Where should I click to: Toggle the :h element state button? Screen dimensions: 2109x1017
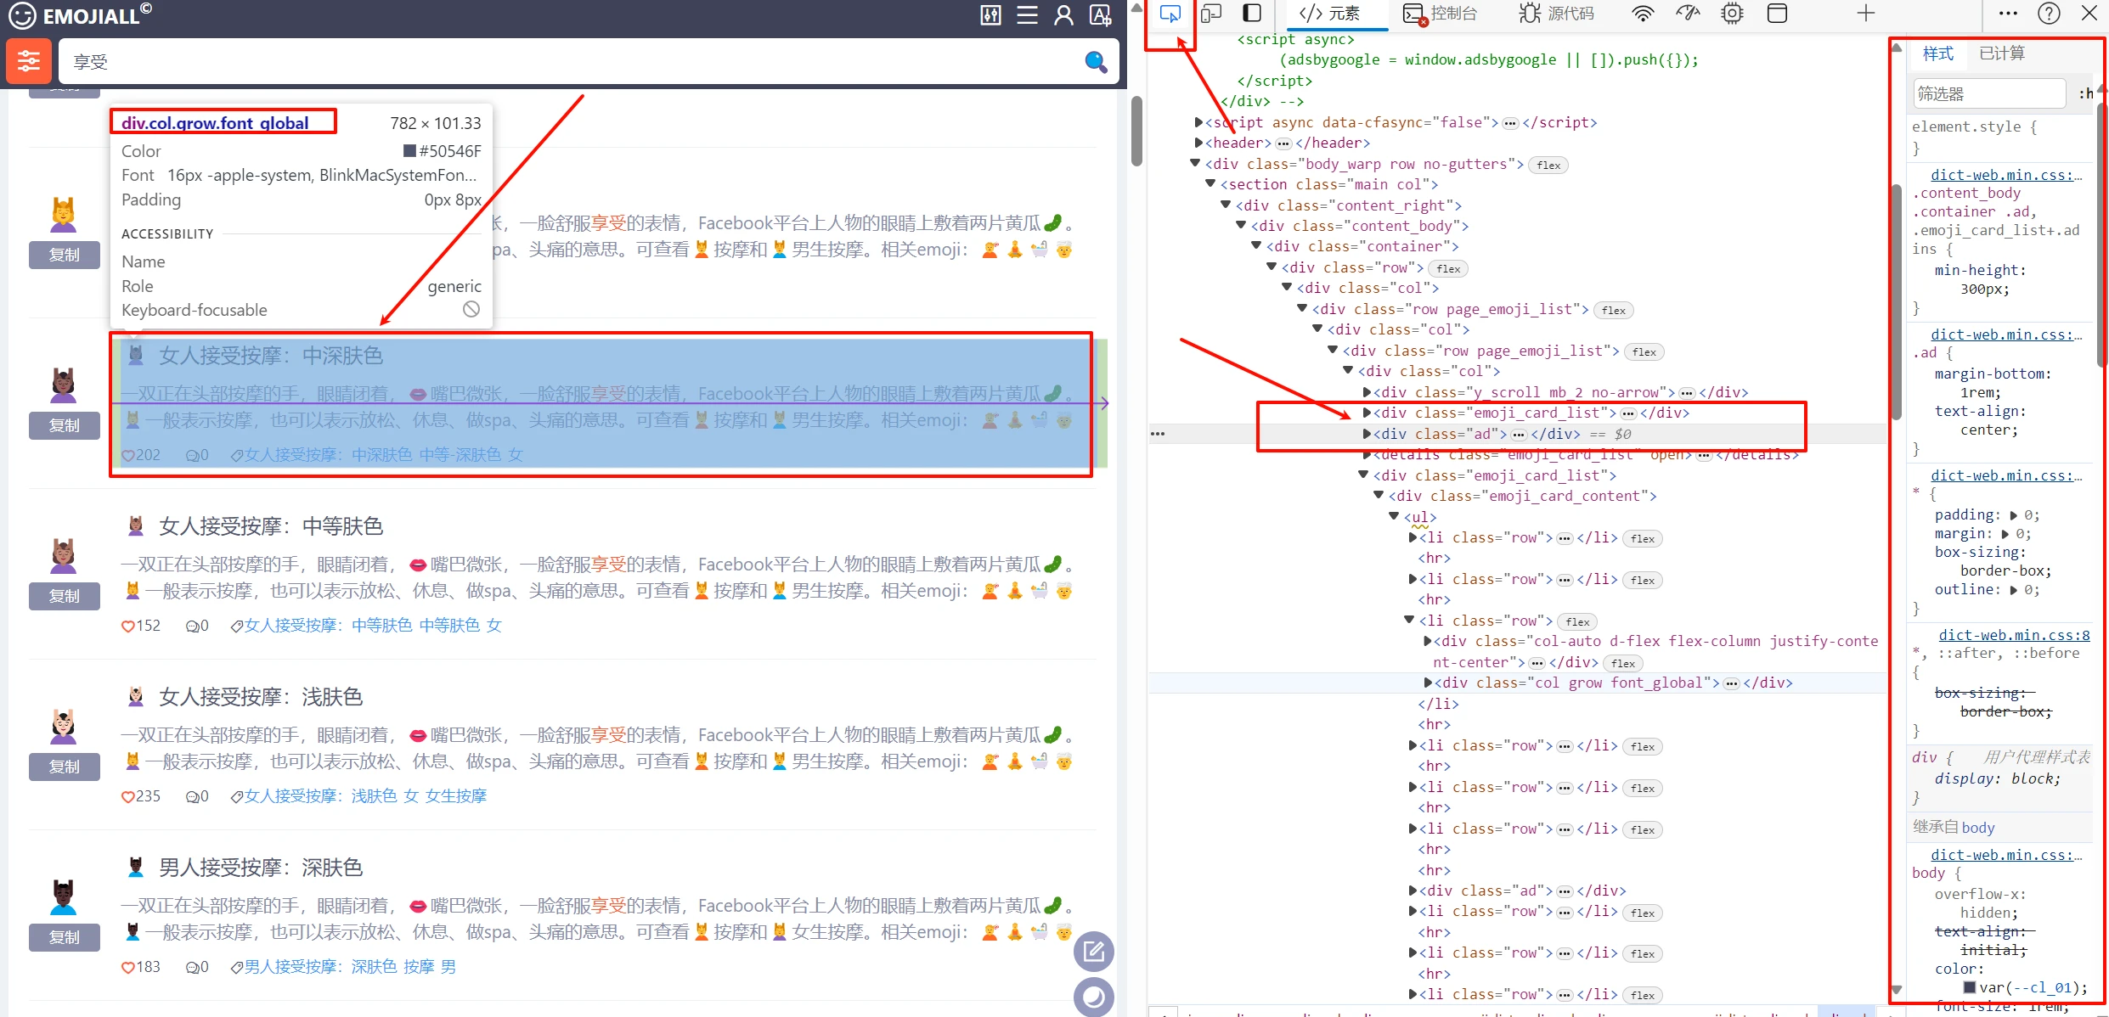(2085, 93)
